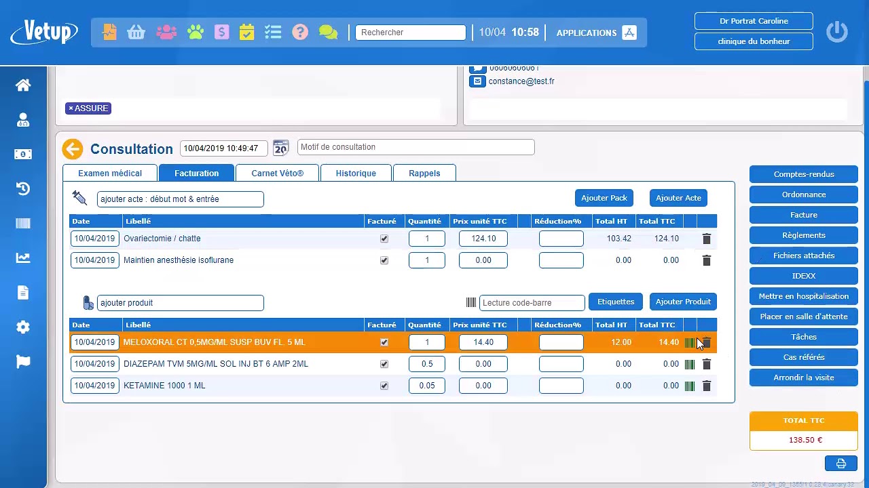Toggle Facturé for Maintien anesthésie isoflurane
This screenshot has height=488, width=869.
[384, 260]
